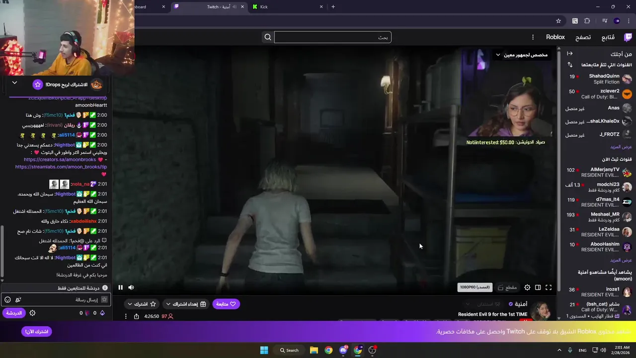
Task: Create a clip with the clip button
Action: point(507,287)
